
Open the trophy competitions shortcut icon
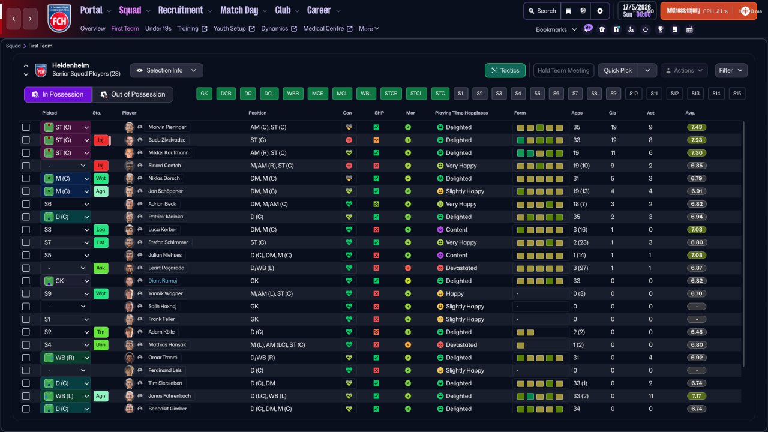[x=660, y=29]
